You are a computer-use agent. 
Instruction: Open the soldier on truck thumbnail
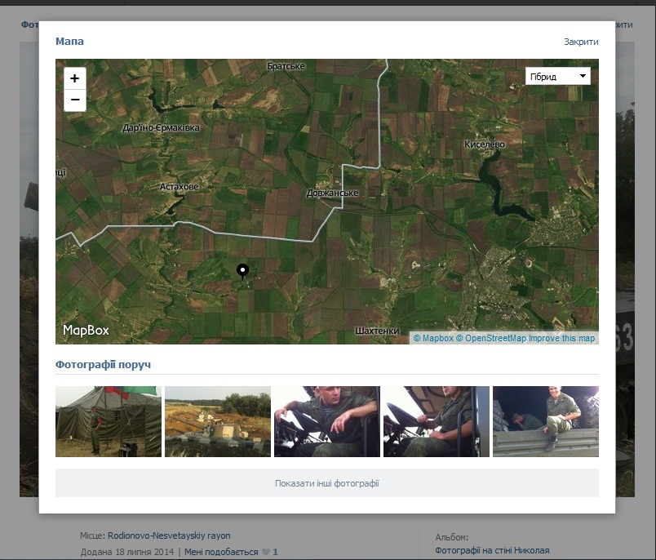pos(546,421)
